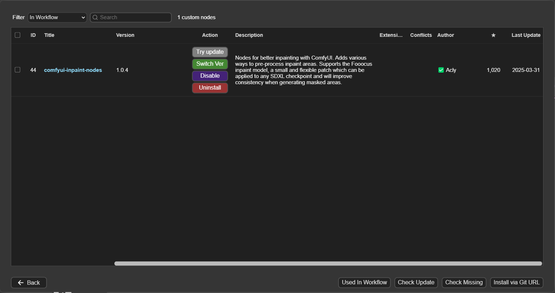The height and width of the screenshot is (293, 555).
Task: Click the Check Update button
Action: pyautogui.click(x=416, y=283)
